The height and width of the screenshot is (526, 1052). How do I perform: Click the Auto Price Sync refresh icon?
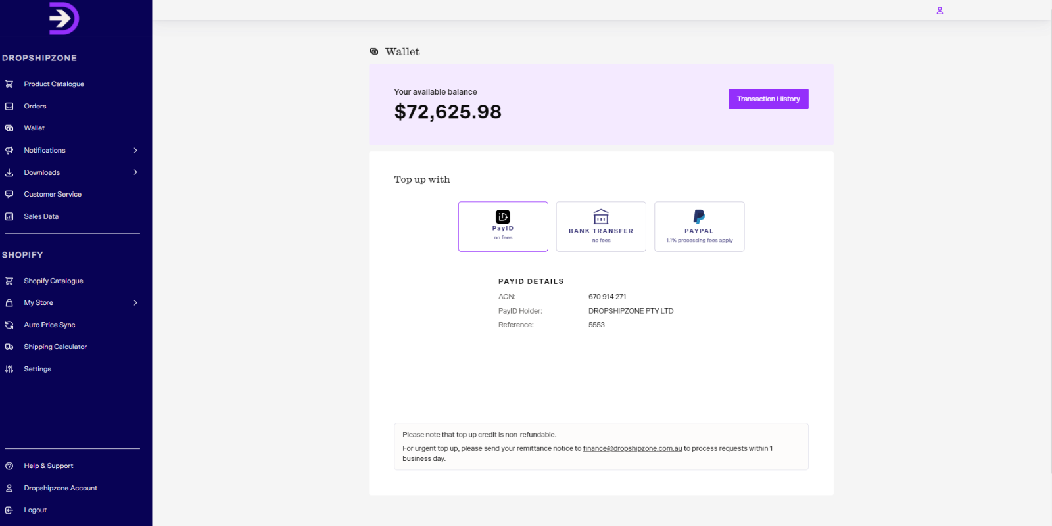click(x=9, y=325)
